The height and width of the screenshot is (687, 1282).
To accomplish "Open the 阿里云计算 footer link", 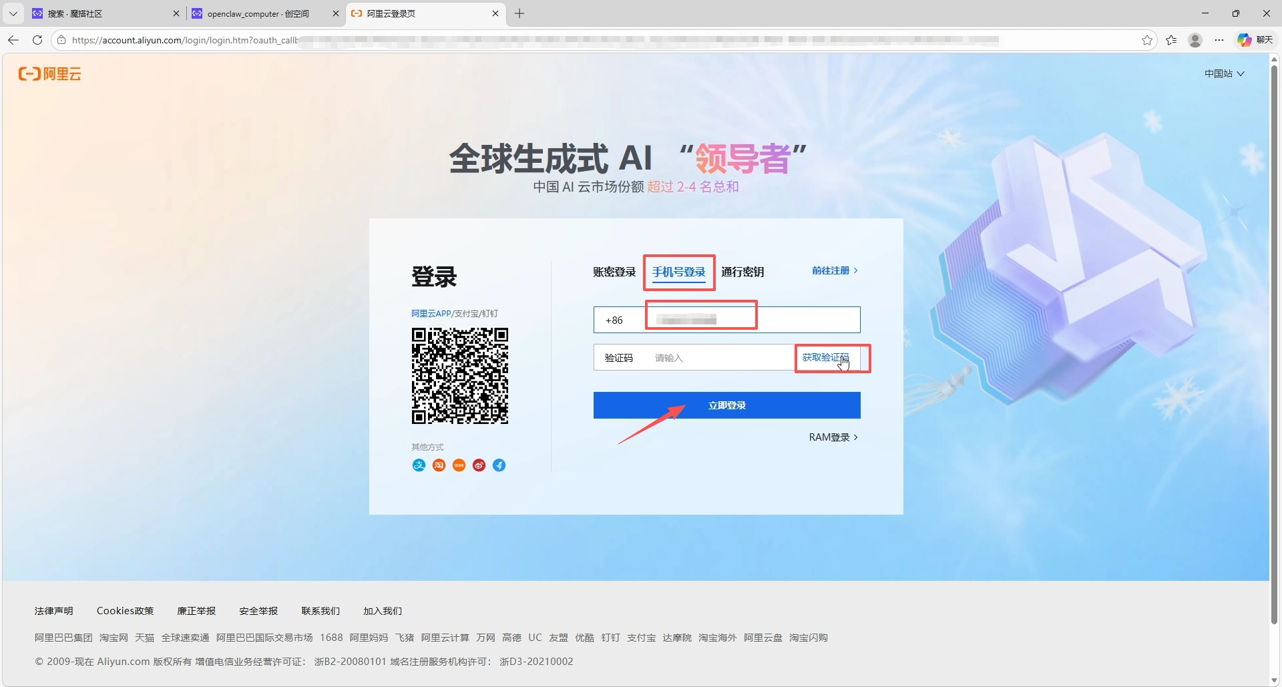I will [445, 638].
